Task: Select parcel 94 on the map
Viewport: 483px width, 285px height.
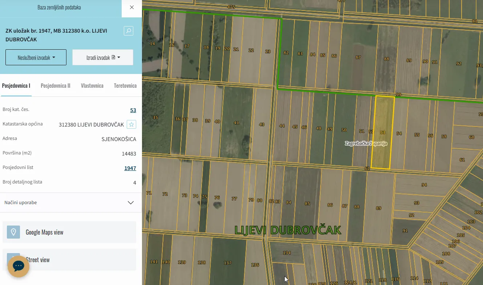Action: [x=424, y=185]
